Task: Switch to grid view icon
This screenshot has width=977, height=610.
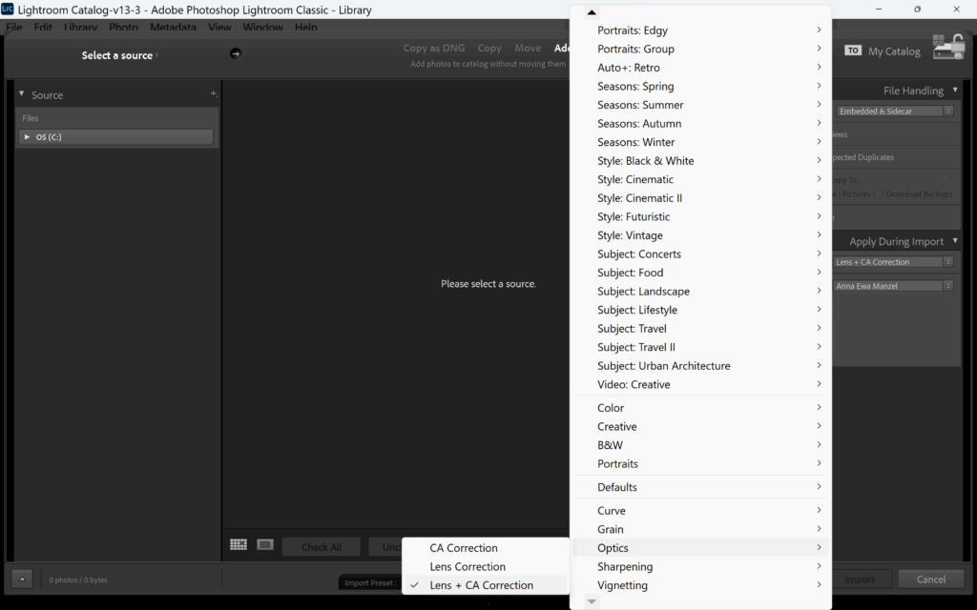Action: pos(238,544)
